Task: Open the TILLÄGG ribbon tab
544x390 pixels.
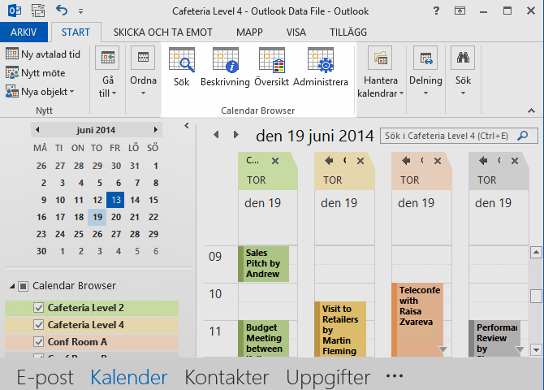Action: tap(348, 32)
